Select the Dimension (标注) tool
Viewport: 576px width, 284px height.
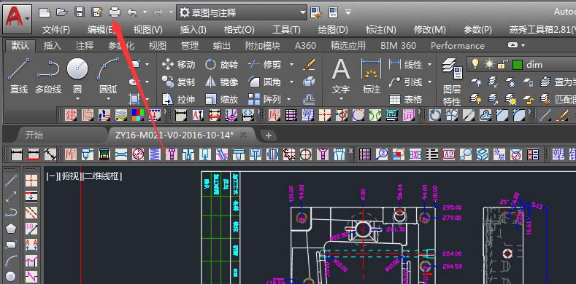(372, 76)
